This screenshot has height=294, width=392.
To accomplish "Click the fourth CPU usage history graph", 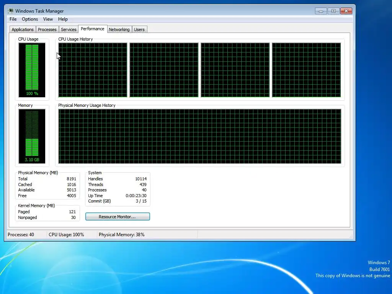I will coord(307,70).
